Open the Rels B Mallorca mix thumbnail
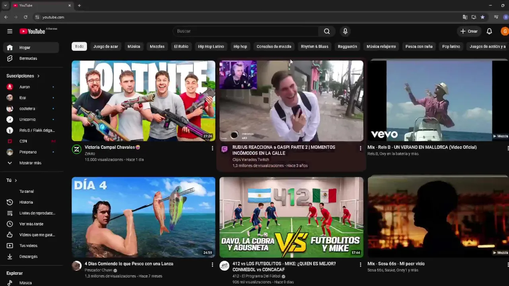 [438, 101]
